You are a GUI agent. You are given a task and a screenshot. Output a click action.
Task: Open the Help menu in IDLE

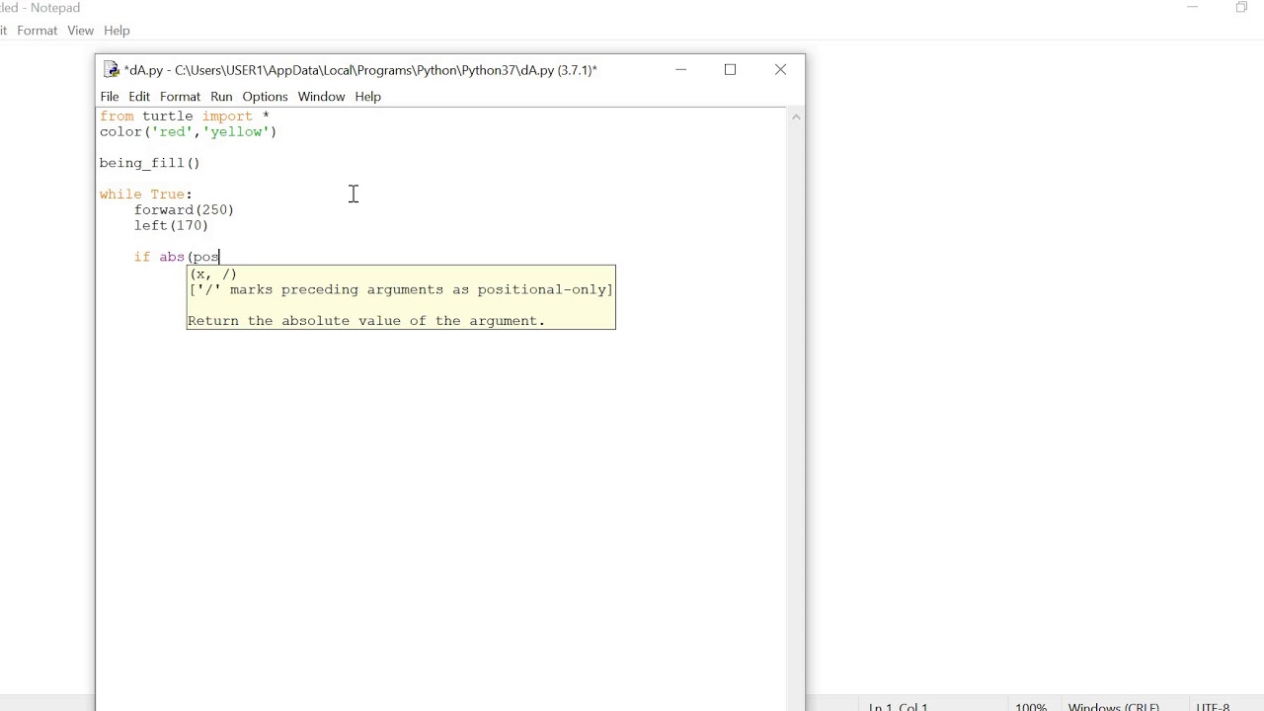click(x=367, y=97)
